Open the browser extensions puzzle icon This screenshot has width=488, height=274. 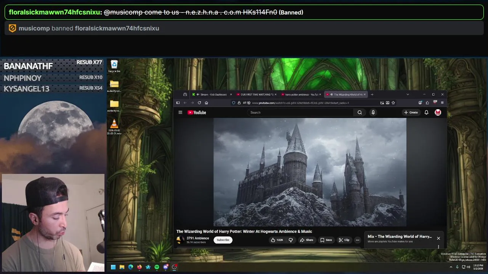tap(427, 103)
